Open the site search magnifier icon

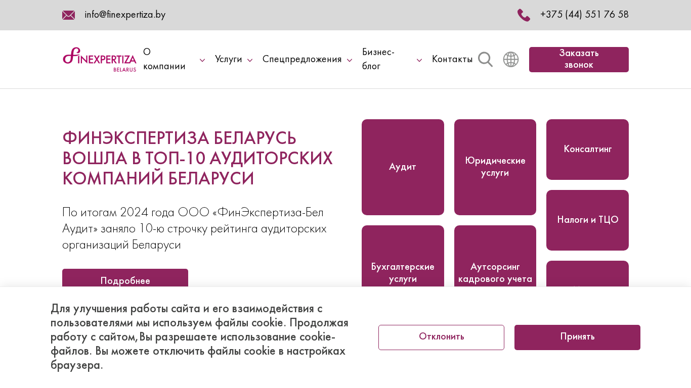(485, 60)
